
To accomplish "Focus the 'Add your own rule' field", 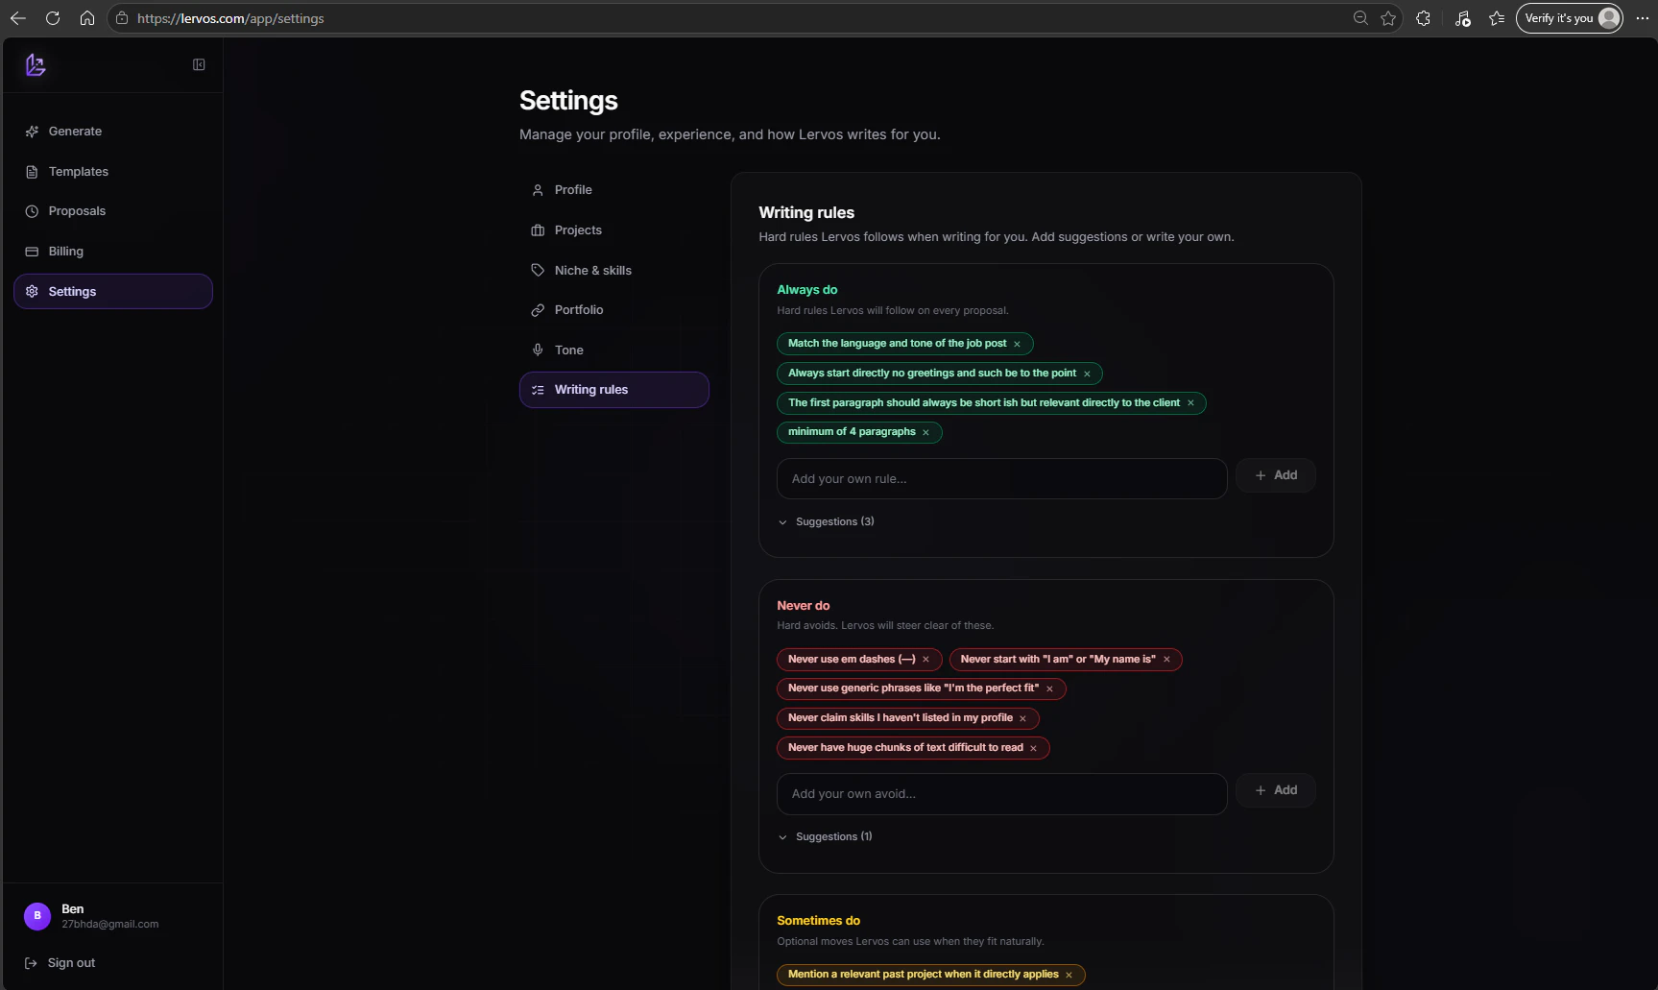I will (x=1001, y=479).
